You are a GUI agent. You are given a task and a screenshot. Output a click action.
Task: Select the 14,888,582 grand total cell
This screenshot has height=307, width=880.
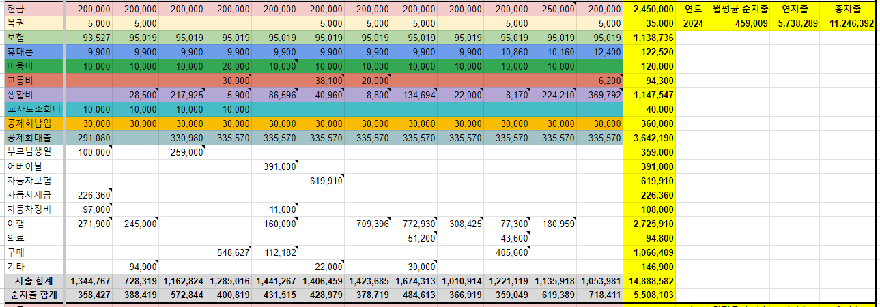(x=649, y=281)
